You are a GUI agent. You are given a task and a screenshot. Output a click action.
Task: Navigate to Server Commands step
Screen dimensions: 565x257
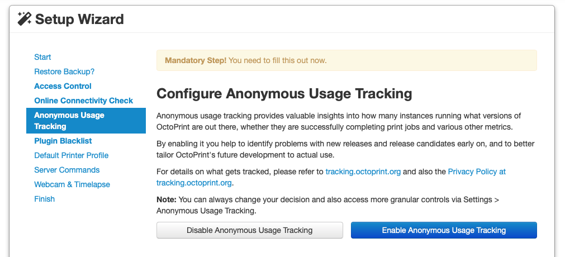pos(67,170)
